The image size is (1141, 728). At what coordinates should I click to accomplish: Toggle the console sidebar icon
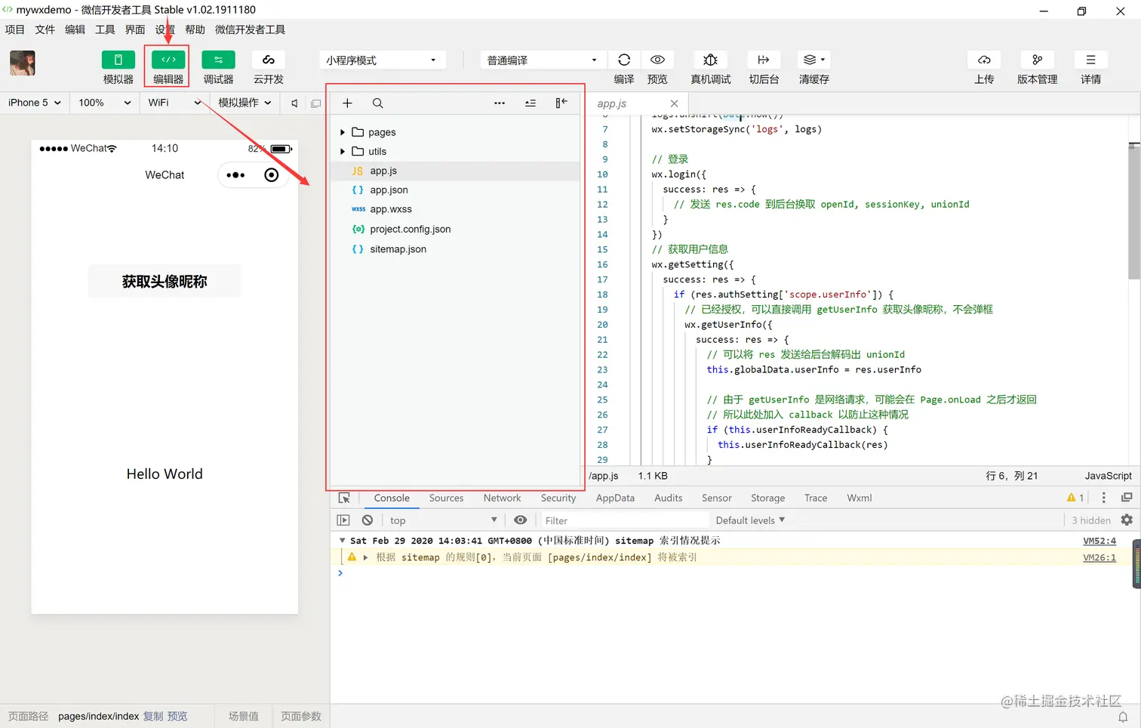point(343,520)
